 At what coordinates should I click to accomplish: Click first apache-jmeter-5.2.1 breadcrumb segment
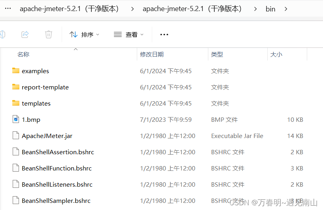coord(69,9)
